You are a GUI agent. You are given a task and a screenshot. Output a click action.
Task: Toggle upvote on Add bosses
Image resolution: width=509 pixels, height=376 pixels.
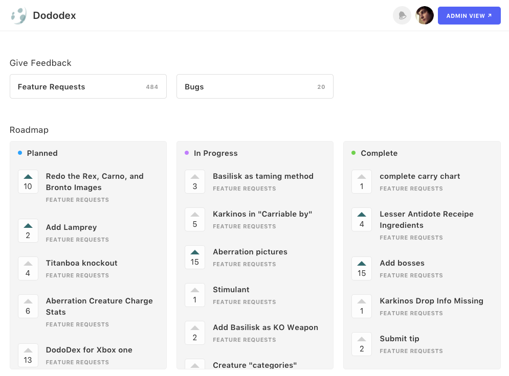(362, 268)
